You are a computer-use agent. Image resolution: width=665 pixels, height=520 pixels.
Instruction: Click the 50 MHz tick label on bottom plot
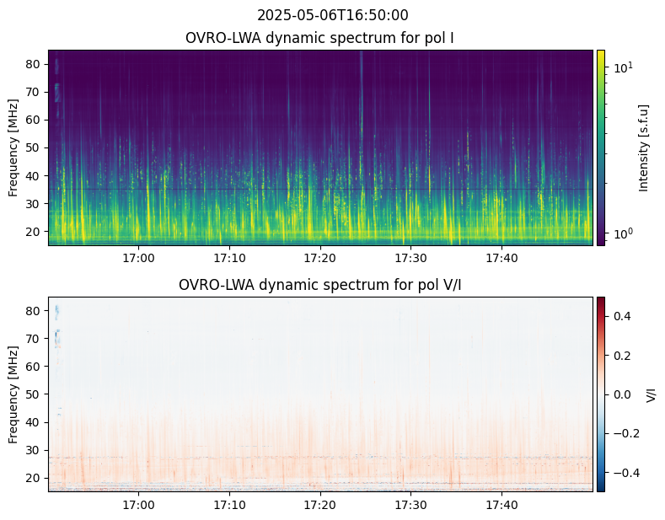[x=34, y=394]
